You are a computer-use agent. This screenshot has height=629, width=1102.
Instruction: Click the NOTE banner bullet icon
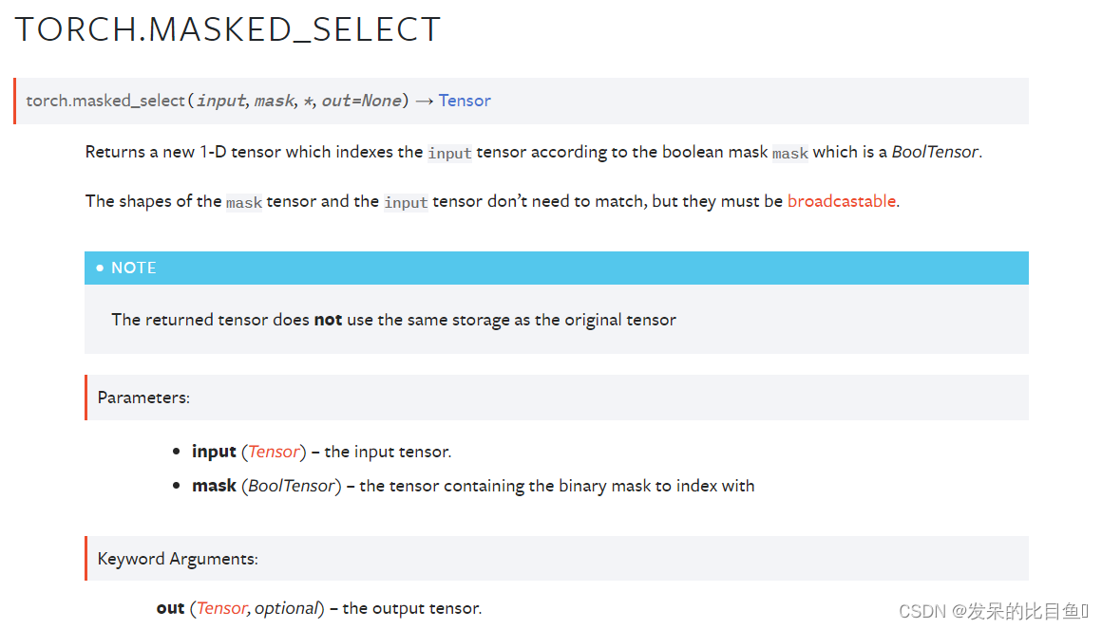(100, 268)
